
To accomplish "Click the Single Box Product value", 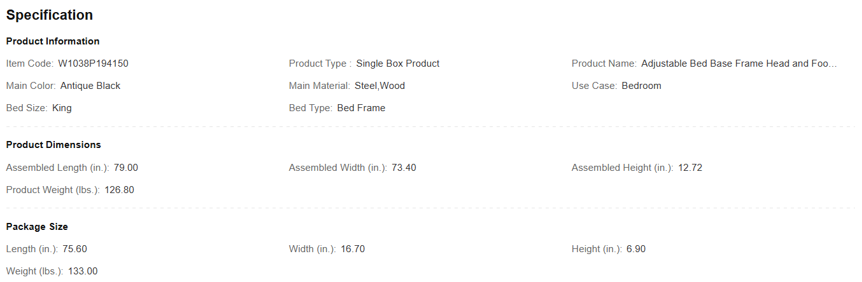I will 397,64.
